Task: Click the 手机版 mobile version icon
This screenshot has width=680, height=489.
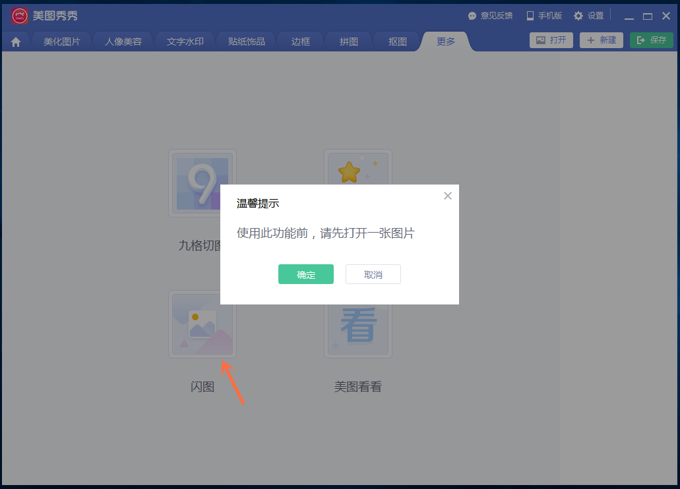Action: click(530, 15)
